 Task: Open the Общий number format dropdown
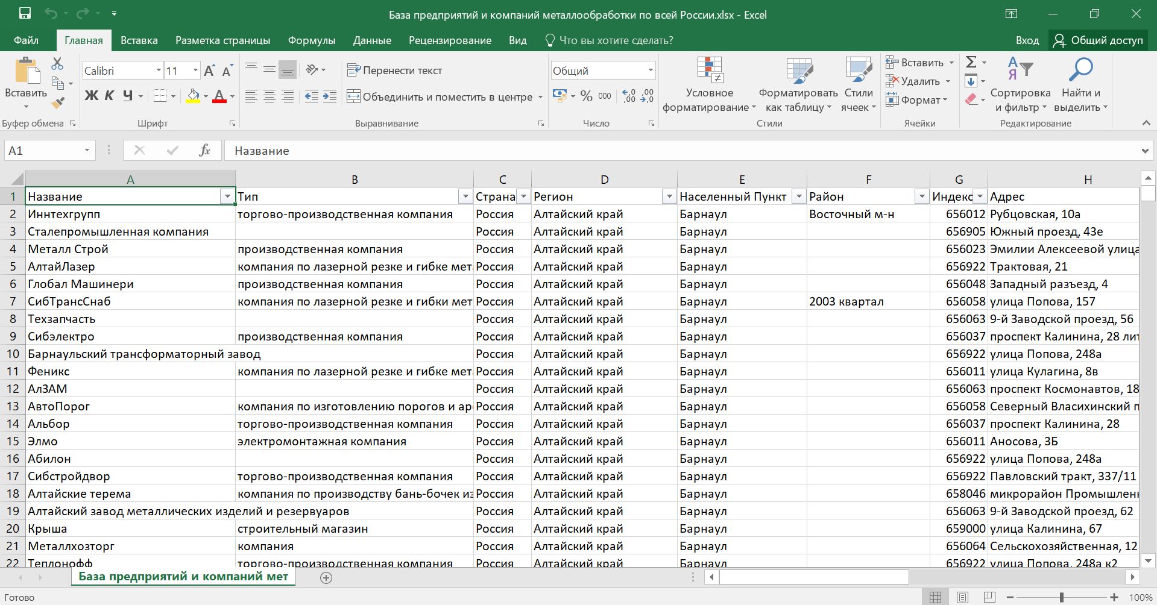pyautogui.click(x=651, y=71)
